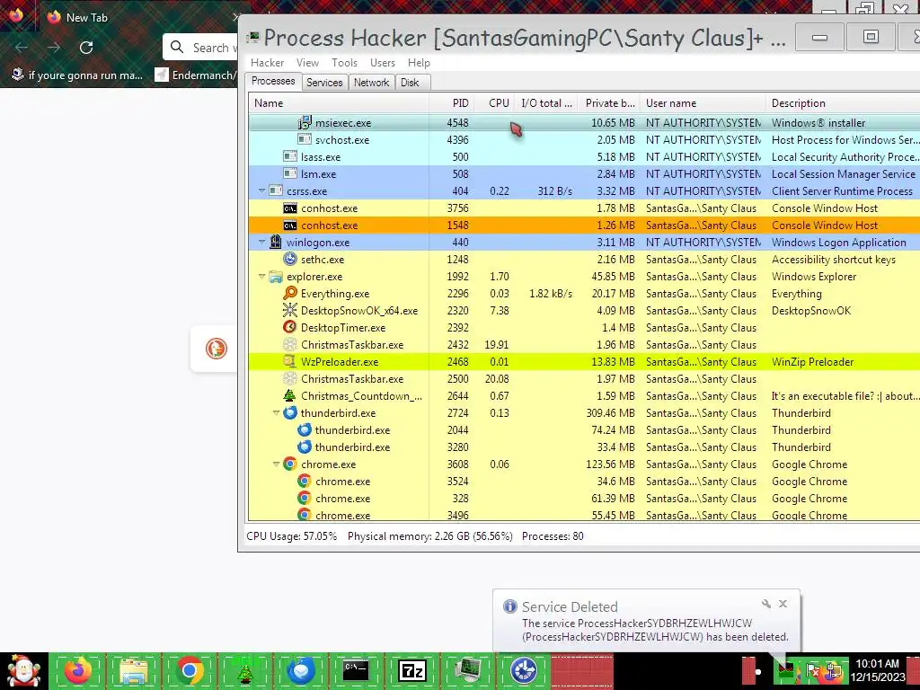This screenshot has width=920, height=690.
Task: Click the Firefox reload button
Action: point(86,48)
